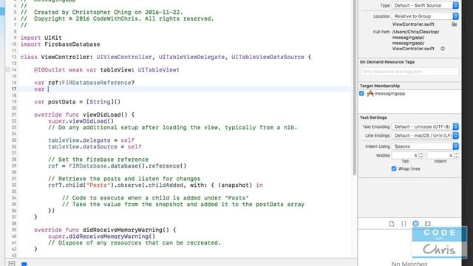Click the ViewController.swift file name in inspector
Image resolution: width=473 pixels, height=266 pixels.
coord(413,24)
